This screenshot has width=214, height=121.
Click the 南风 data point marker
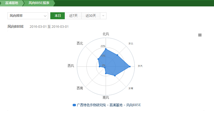(106, 73)
